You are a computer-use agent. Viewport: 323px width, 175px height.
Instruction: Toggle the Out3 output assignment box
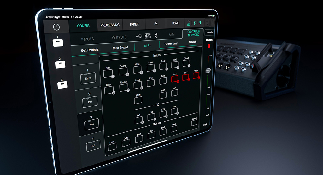[x=139, y=139]
